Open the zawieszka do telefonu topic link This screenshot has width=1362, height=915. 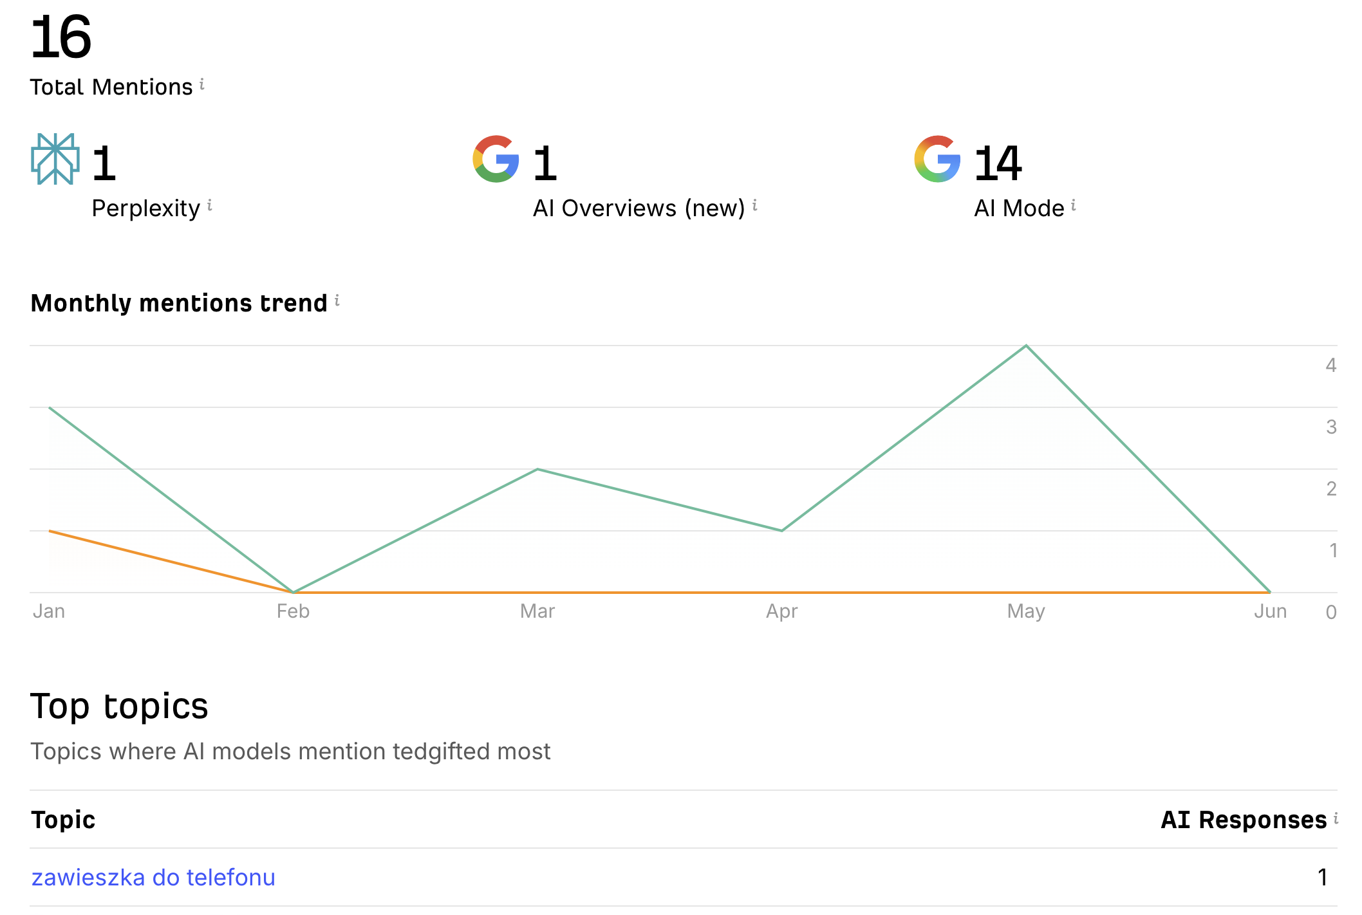click(153, 877)
